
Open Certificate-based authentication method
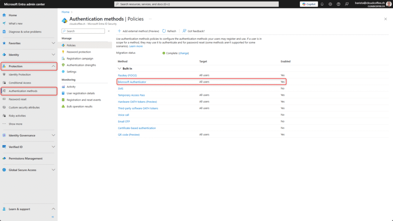pos(137,128)
